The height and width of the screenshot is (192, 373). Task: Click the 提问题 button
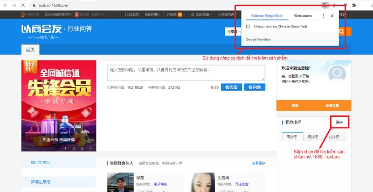pyautogui.click(x=255, y=87)
